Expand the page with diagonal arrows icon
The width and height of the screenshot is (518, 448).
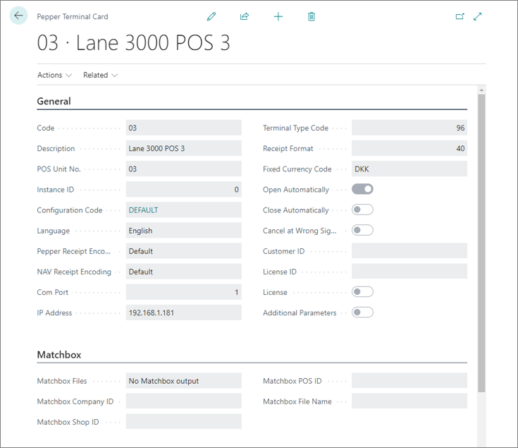pyautogui.click(x=477, y=16)
